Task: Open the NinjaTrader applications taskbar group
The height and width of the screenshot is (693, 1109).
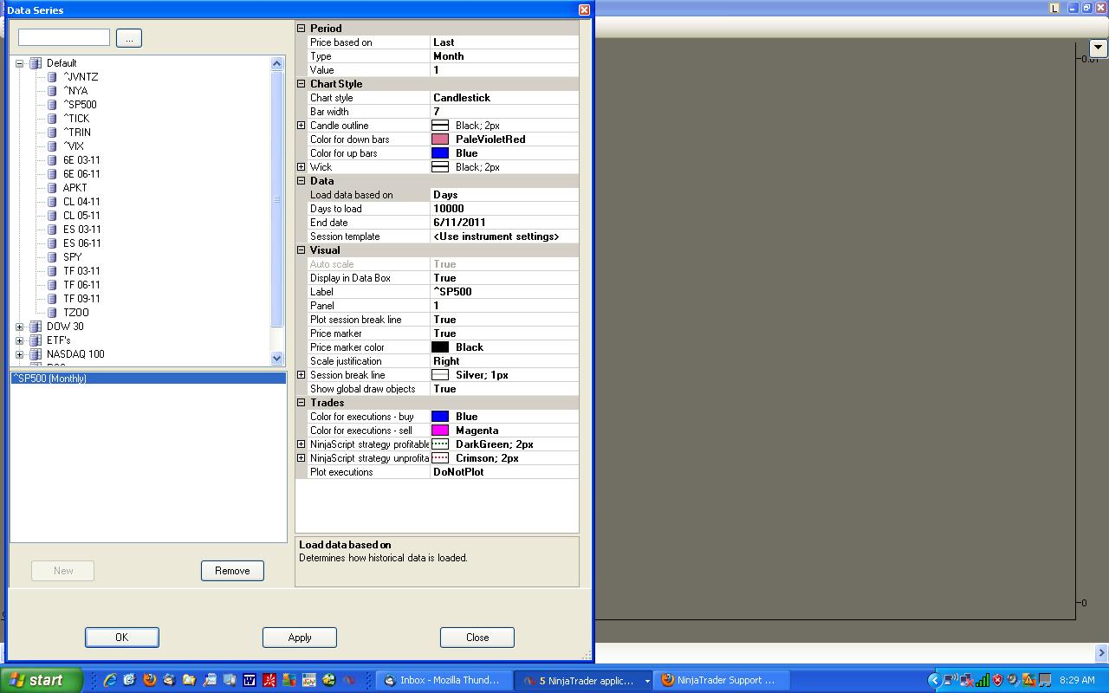Action: 583,680
